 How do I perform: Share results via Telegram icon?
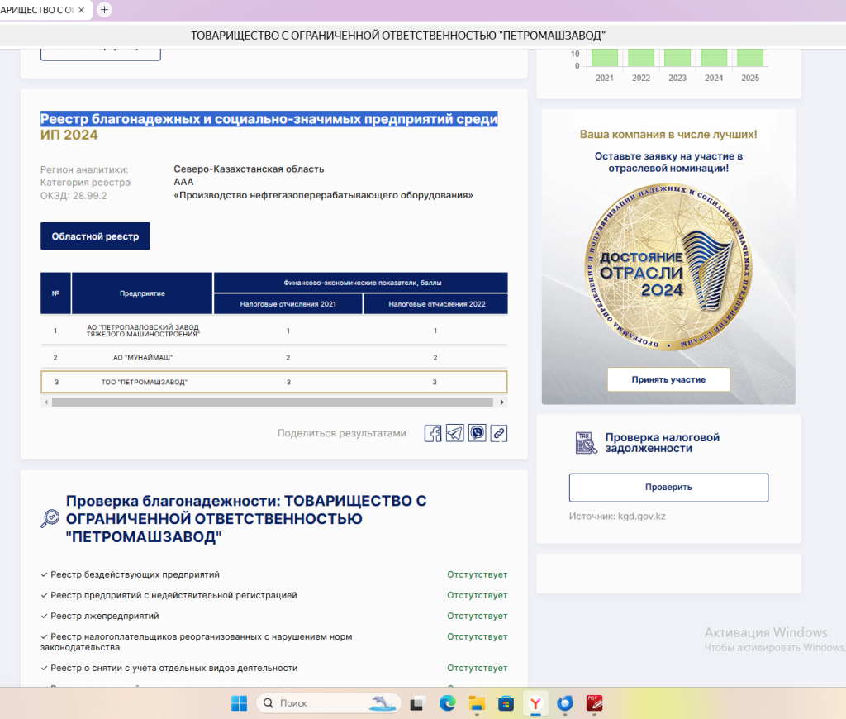pyautogui.click(x=455, y=433)
